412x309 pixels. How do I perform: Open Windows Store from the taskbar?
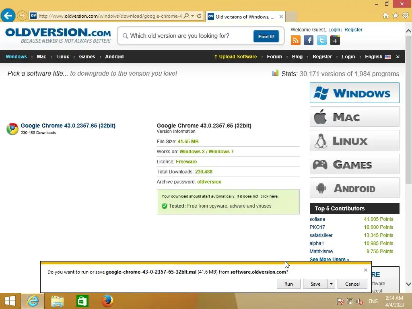pos(82,301)
